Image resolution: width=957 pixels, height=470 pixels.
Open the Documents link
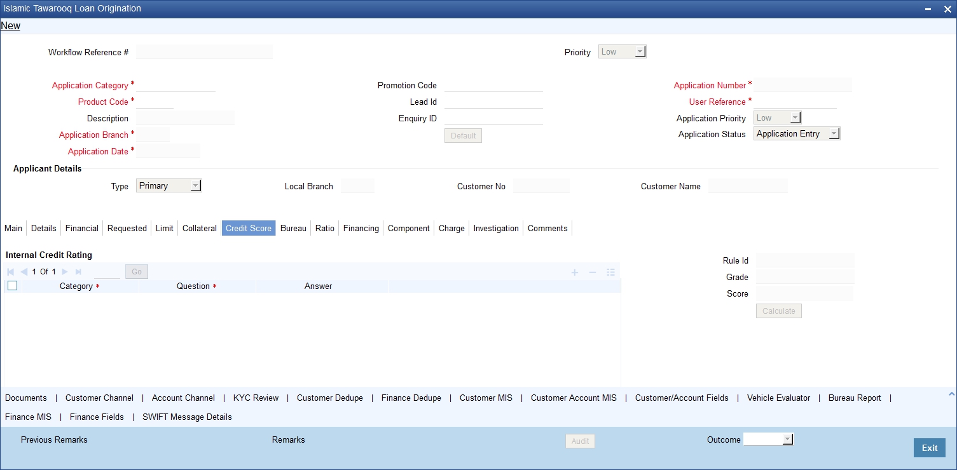26,398
